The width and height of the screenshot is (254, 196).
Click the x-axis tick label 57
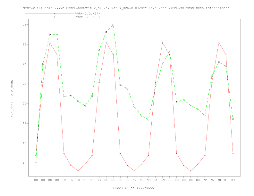170,180
